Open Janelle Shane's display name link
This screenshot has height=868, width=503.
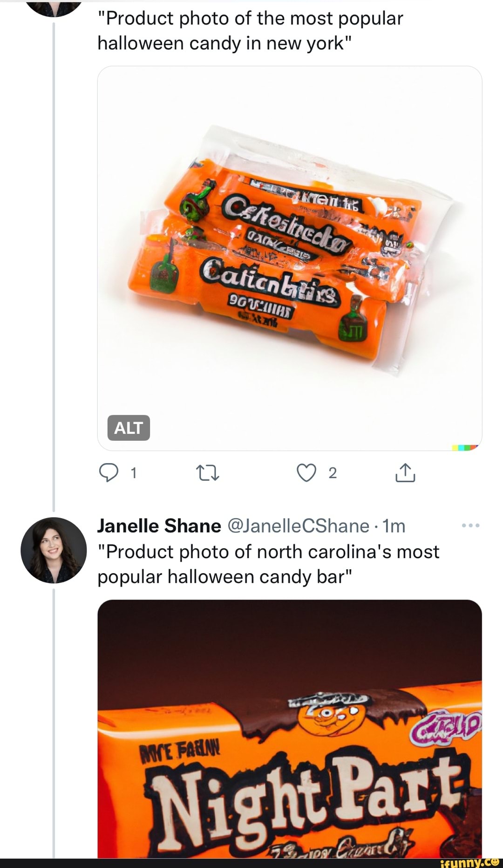click(x=158, y=526)
